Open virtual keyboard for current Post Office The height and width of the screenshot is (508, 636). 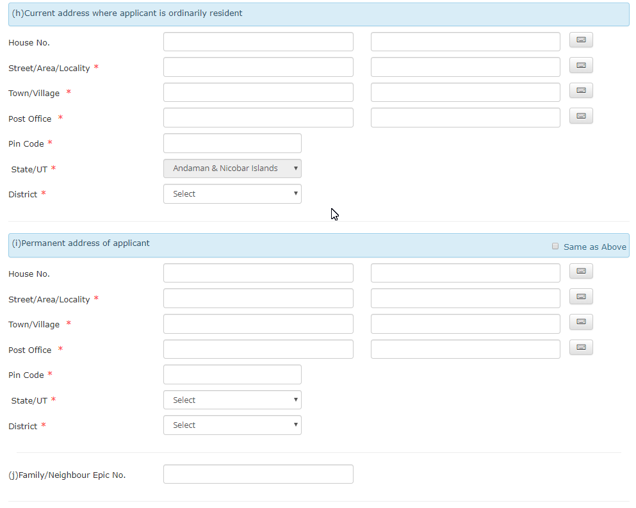(581, 116)
